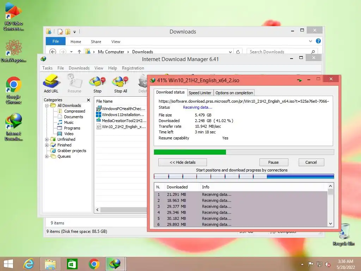361x271 pixels.
Task: Open File Explorer from taskbar
Action: [x=50, y=264]
